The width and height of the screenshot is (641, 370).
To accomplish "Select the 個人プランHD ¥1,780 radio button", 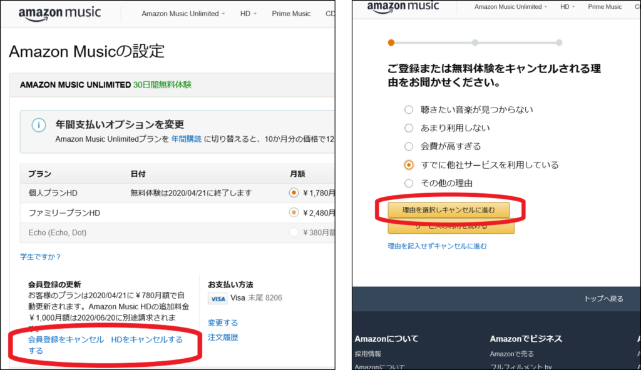I will pyautogui.click(x=294, y=192).
